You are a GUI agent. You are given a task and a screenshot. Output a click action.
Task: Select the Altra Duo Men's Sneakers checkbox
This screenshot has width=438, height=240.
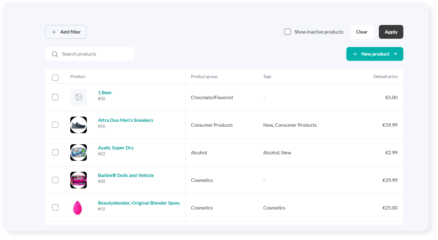55,125
